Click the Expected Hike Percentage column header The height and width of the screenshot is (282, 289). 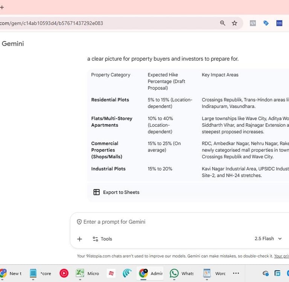[166, 82]
